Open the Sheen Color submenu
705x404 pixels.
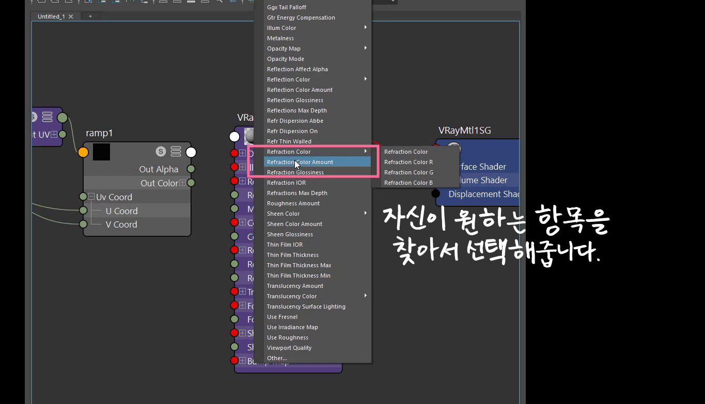[x=318, y=214]
